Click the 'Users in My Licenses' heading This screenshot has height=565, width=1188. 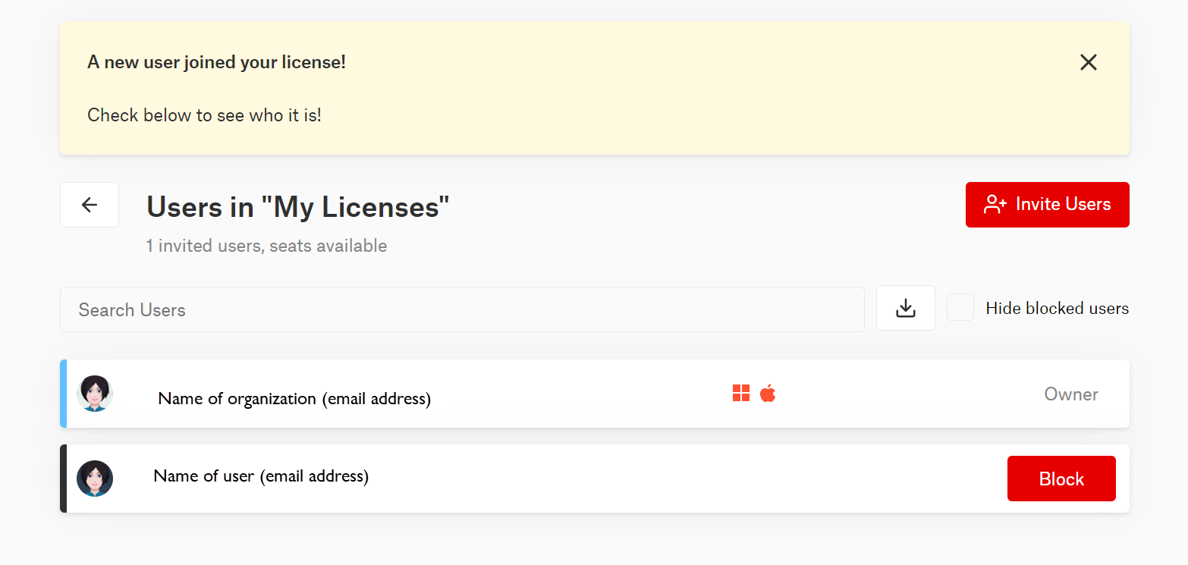[297, 207]
